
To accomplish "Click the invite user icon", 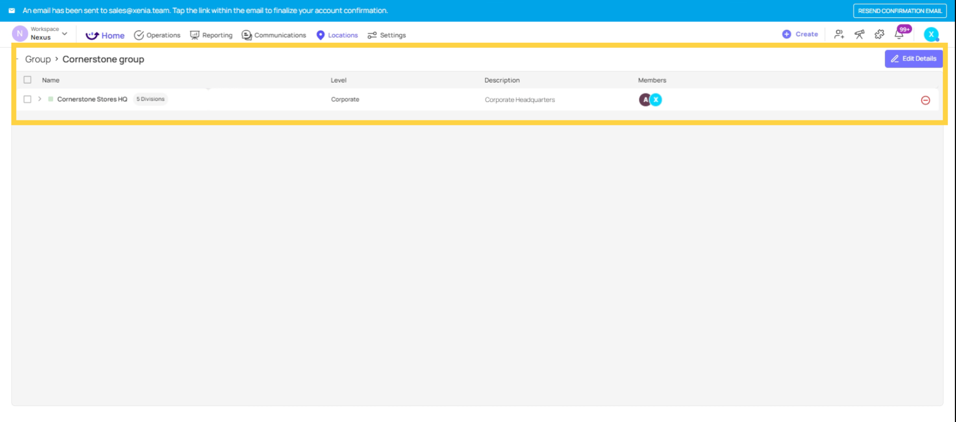I will point(839,34).
